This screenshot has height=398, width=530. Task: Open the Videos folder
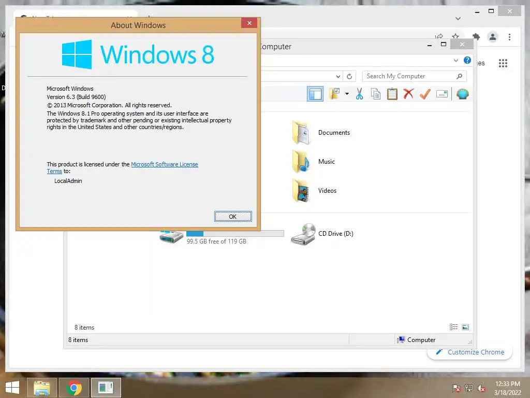pos(314,191)
